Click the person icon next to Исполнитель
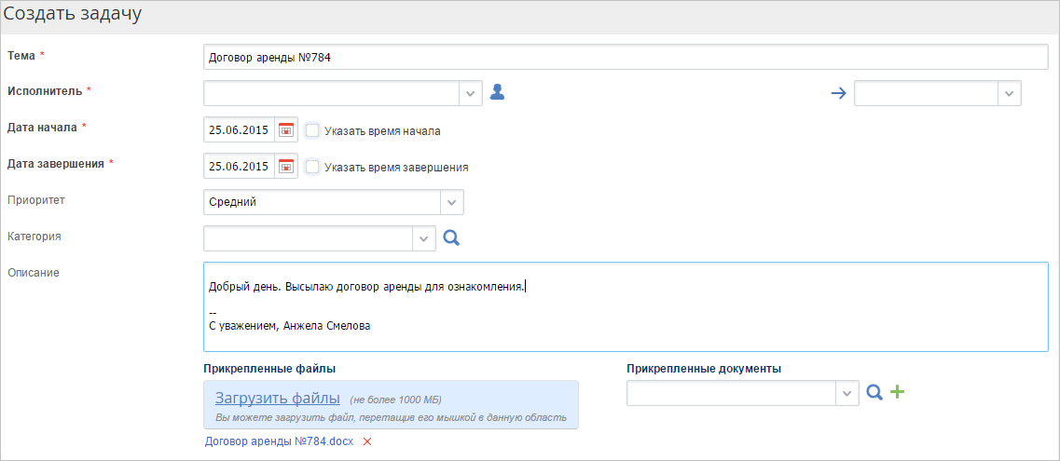The height and width of the screenshot is (461, 1060). 498,92
